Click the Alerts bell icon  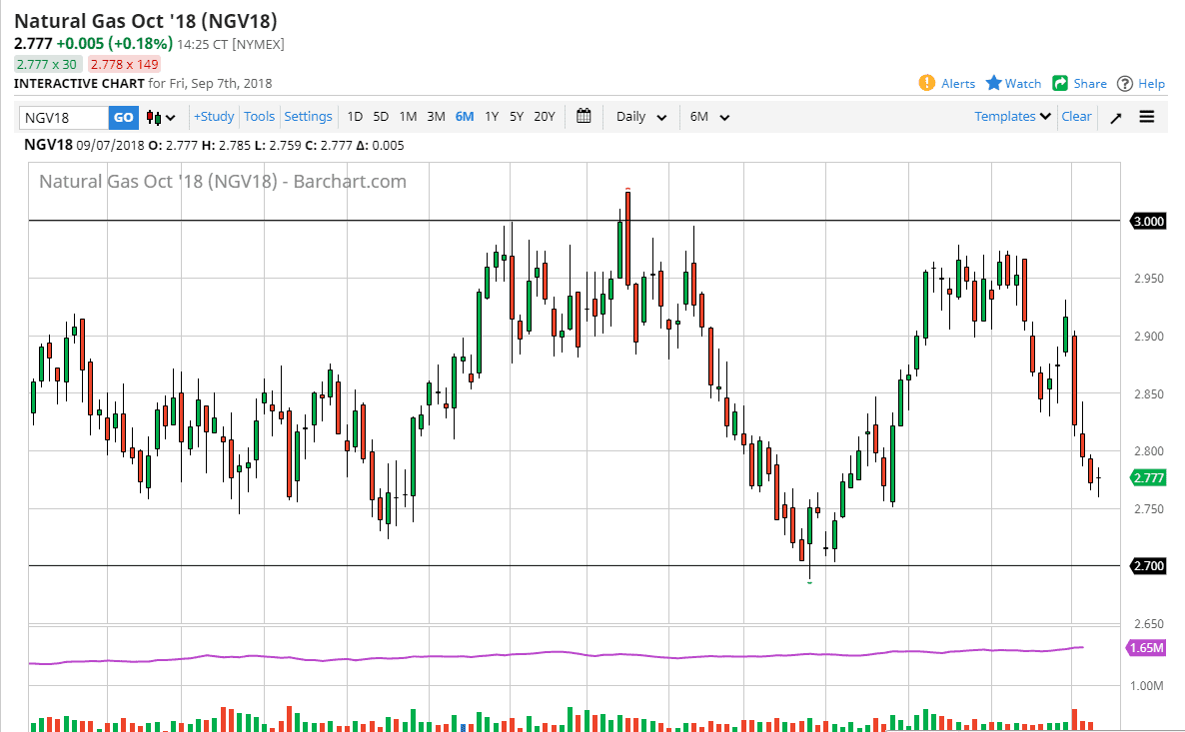[x=926, y=83]
